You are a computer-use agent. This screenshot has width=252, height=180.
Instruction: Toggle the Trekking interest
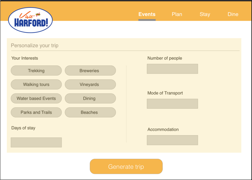(x=36, y=71)
